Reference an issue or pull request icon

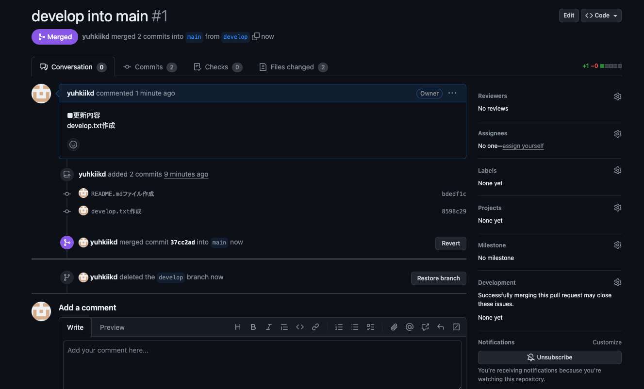(x=425, y=327)
